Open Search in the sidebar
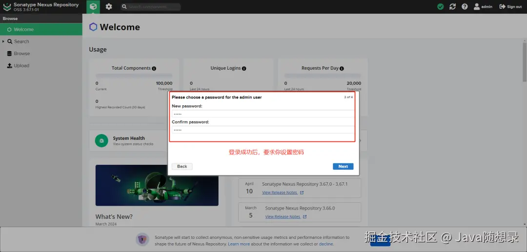 click(21, 41)
